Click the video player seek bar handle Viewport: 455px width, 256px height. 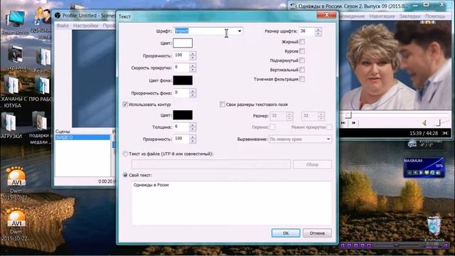348,115
